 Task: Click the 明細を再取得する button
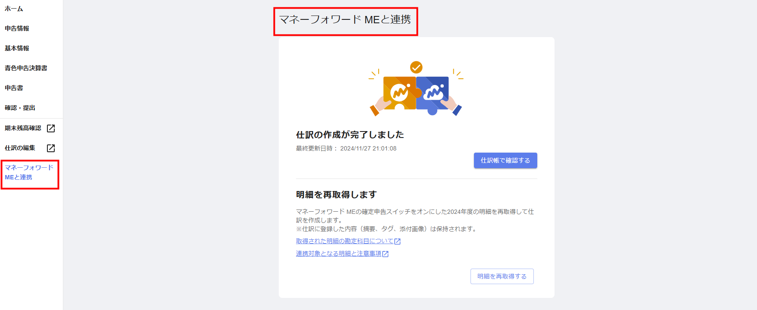tap(502, 276)
